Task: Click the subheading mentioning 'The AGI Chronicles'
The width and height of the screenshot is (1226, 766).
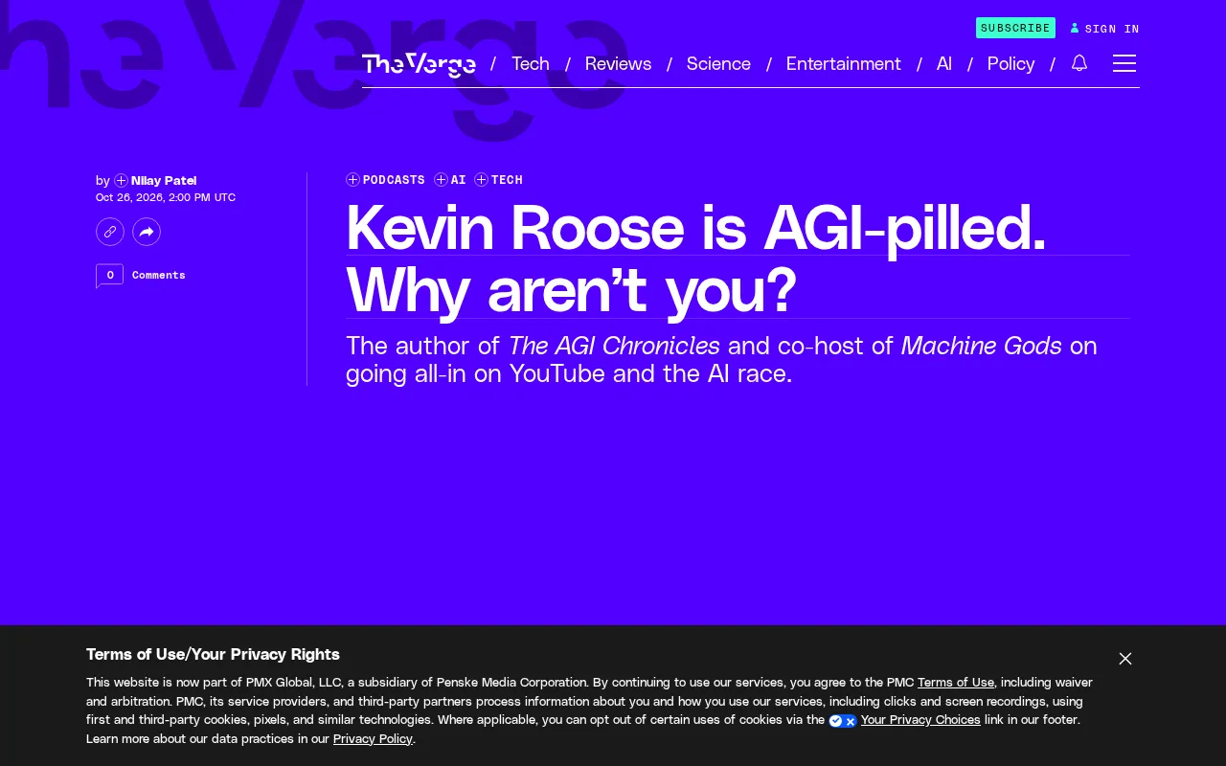Action: coord(721,359)
